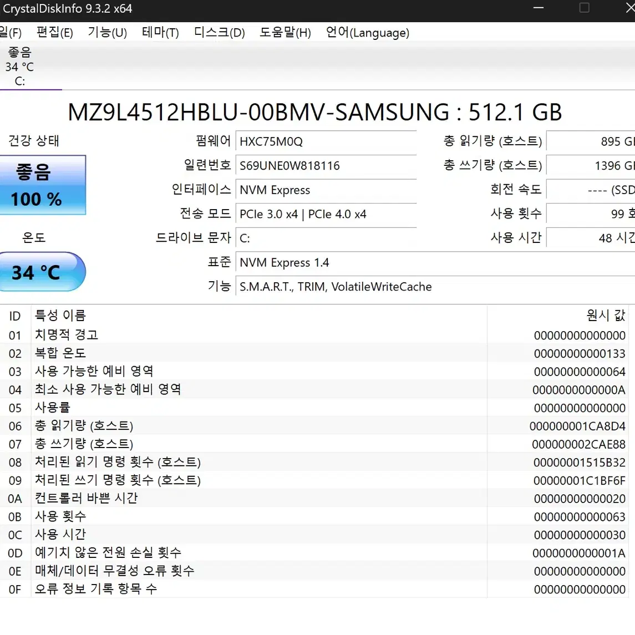Click the 일련번호 label
The height and width of the screenshot is (635, 635).
[x=207, y=165]
